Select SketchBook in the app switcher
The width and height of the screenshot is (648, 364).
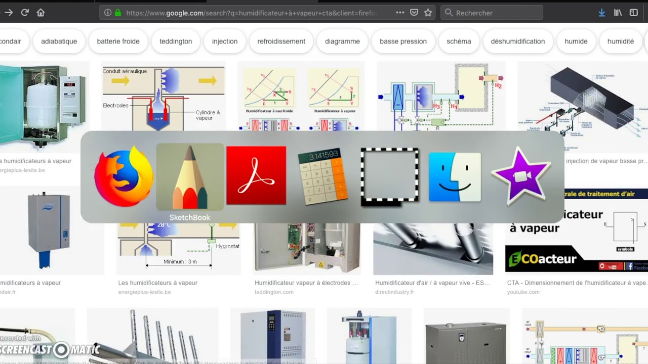pos(190,176)
